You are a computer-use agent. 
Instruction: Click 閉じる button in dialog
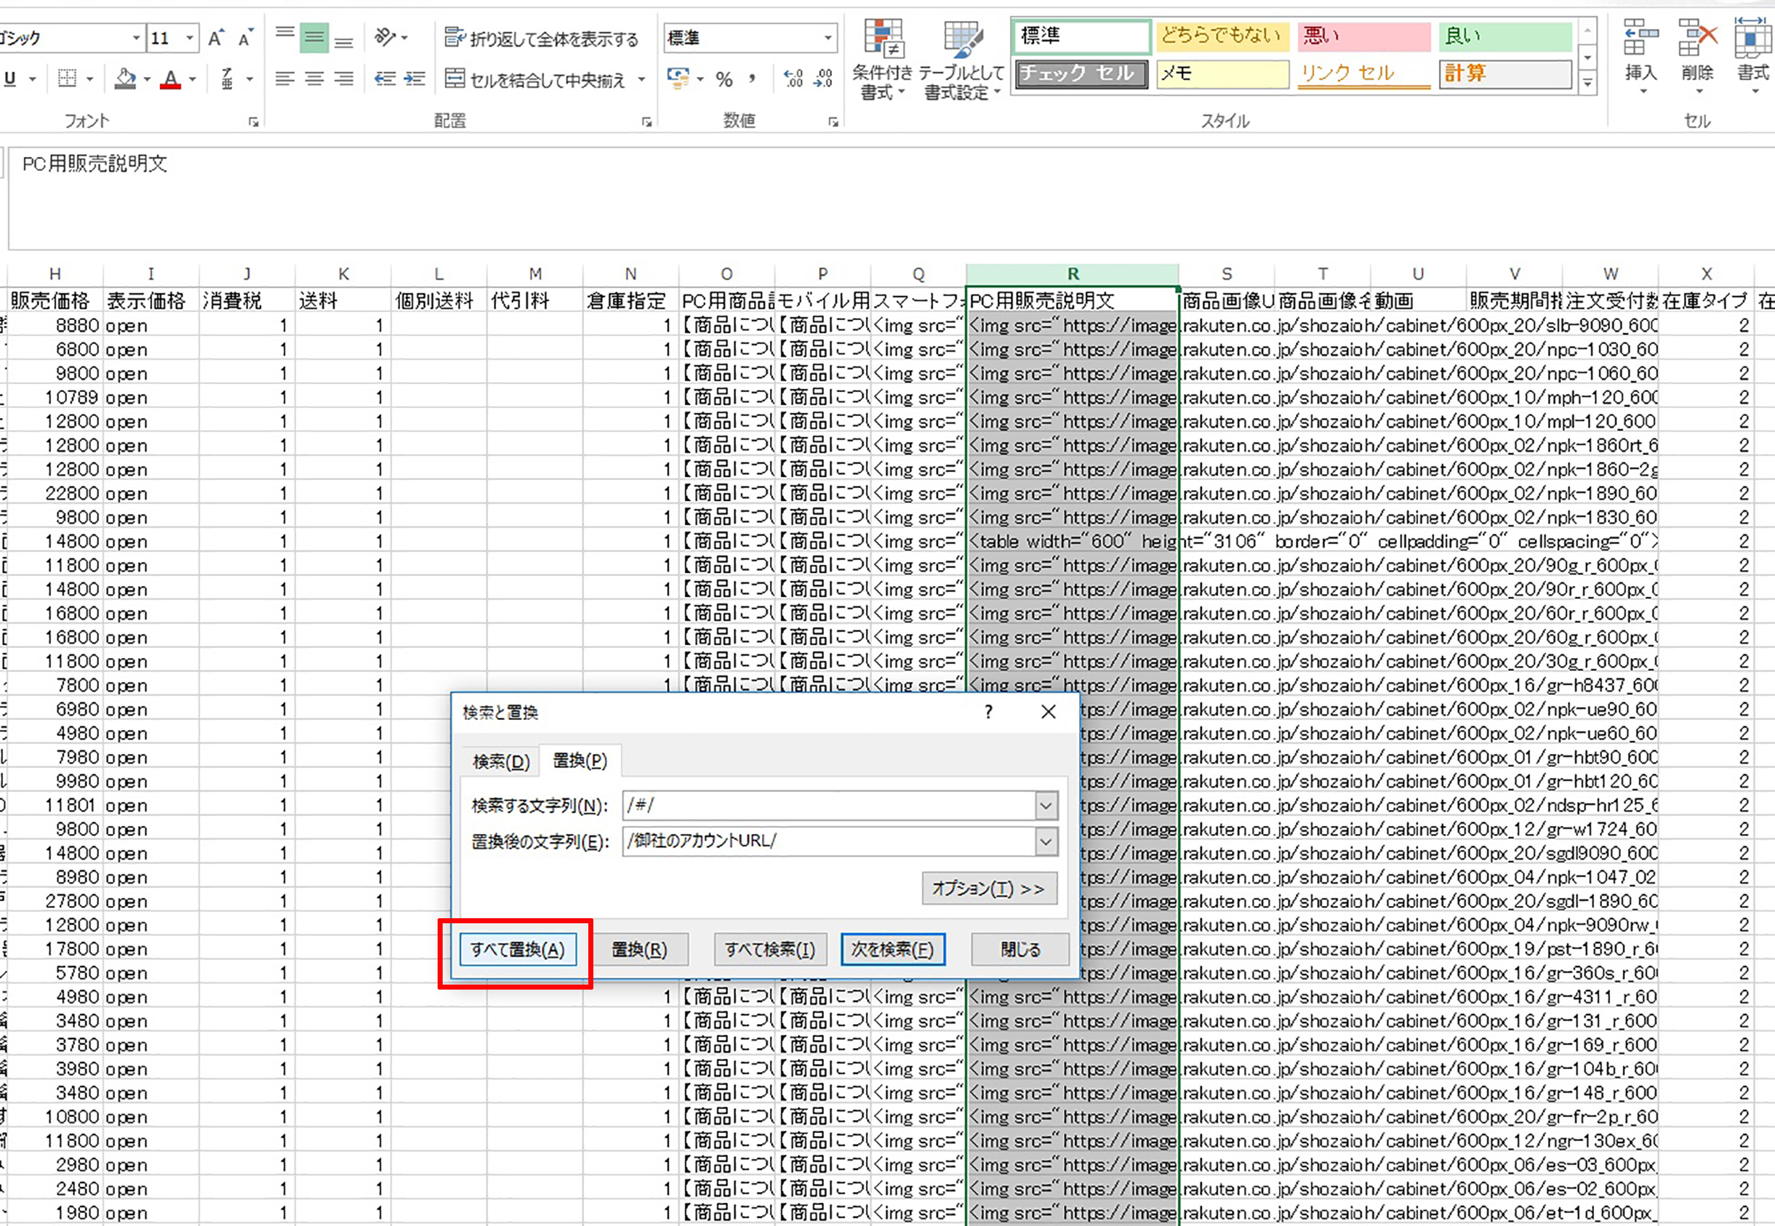1019,949
